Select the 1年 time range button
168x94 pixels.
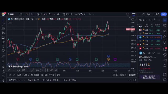tap(42, 75)
